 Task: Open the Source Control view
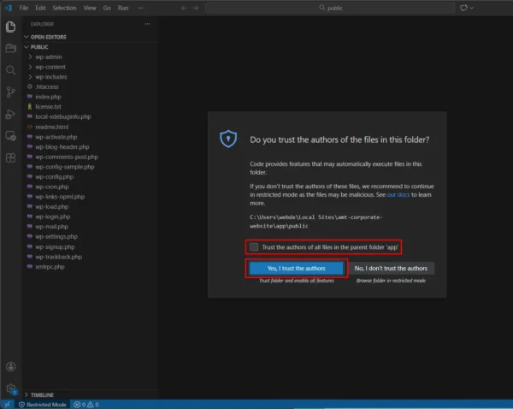(x=10, y=92)
